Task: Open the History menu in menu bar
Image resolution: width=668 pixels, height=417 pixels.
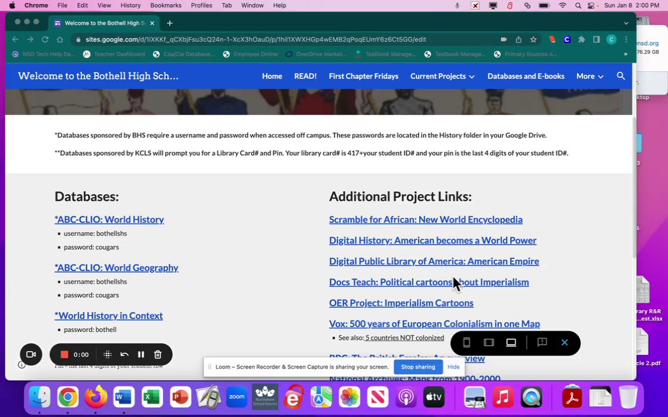Action: coord(130,5)
